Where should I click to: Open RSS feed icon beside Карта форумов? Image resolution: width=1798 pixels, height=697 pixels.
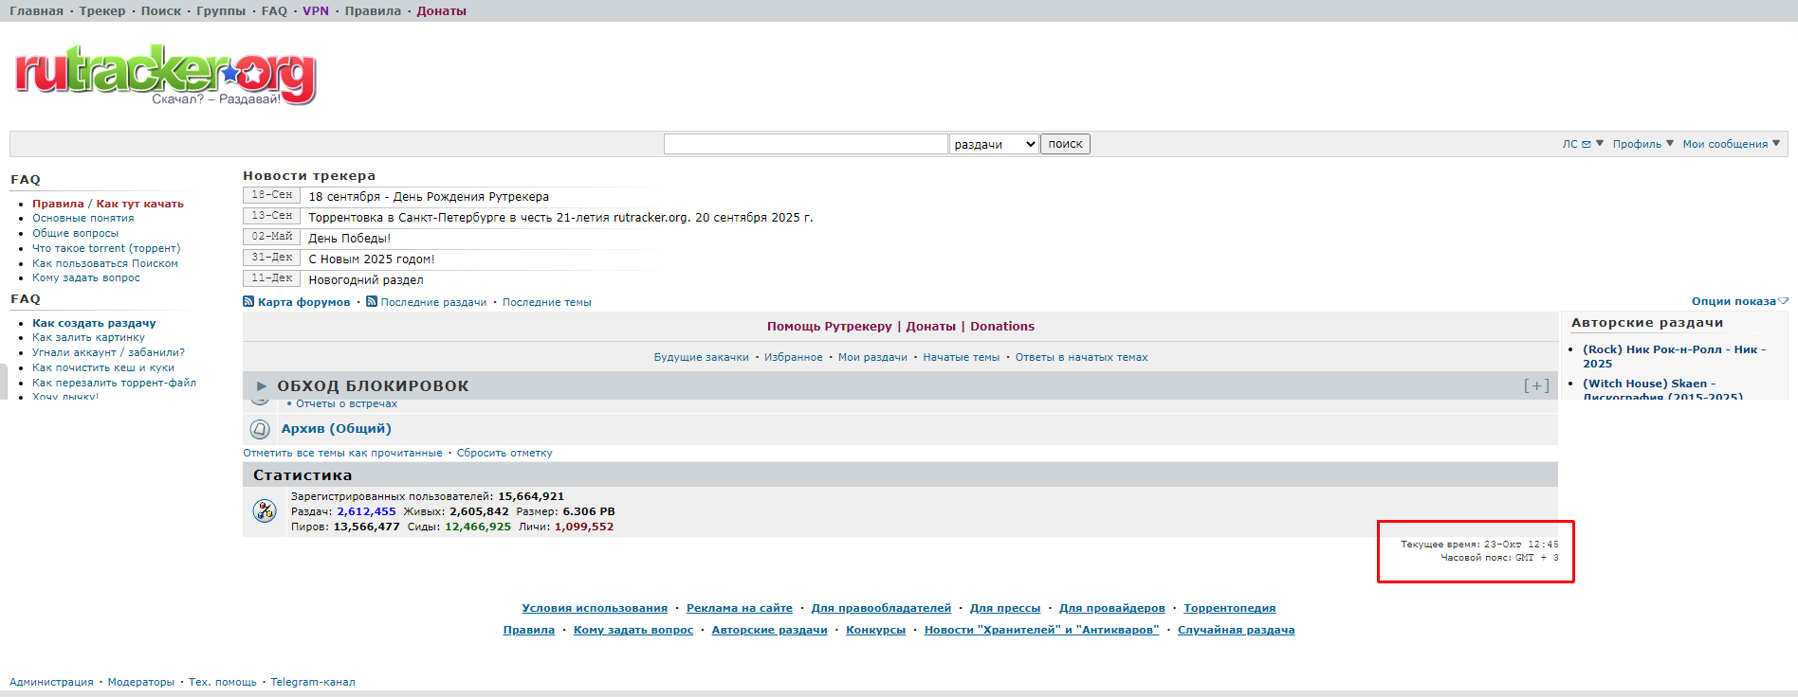tap(248, 302)
